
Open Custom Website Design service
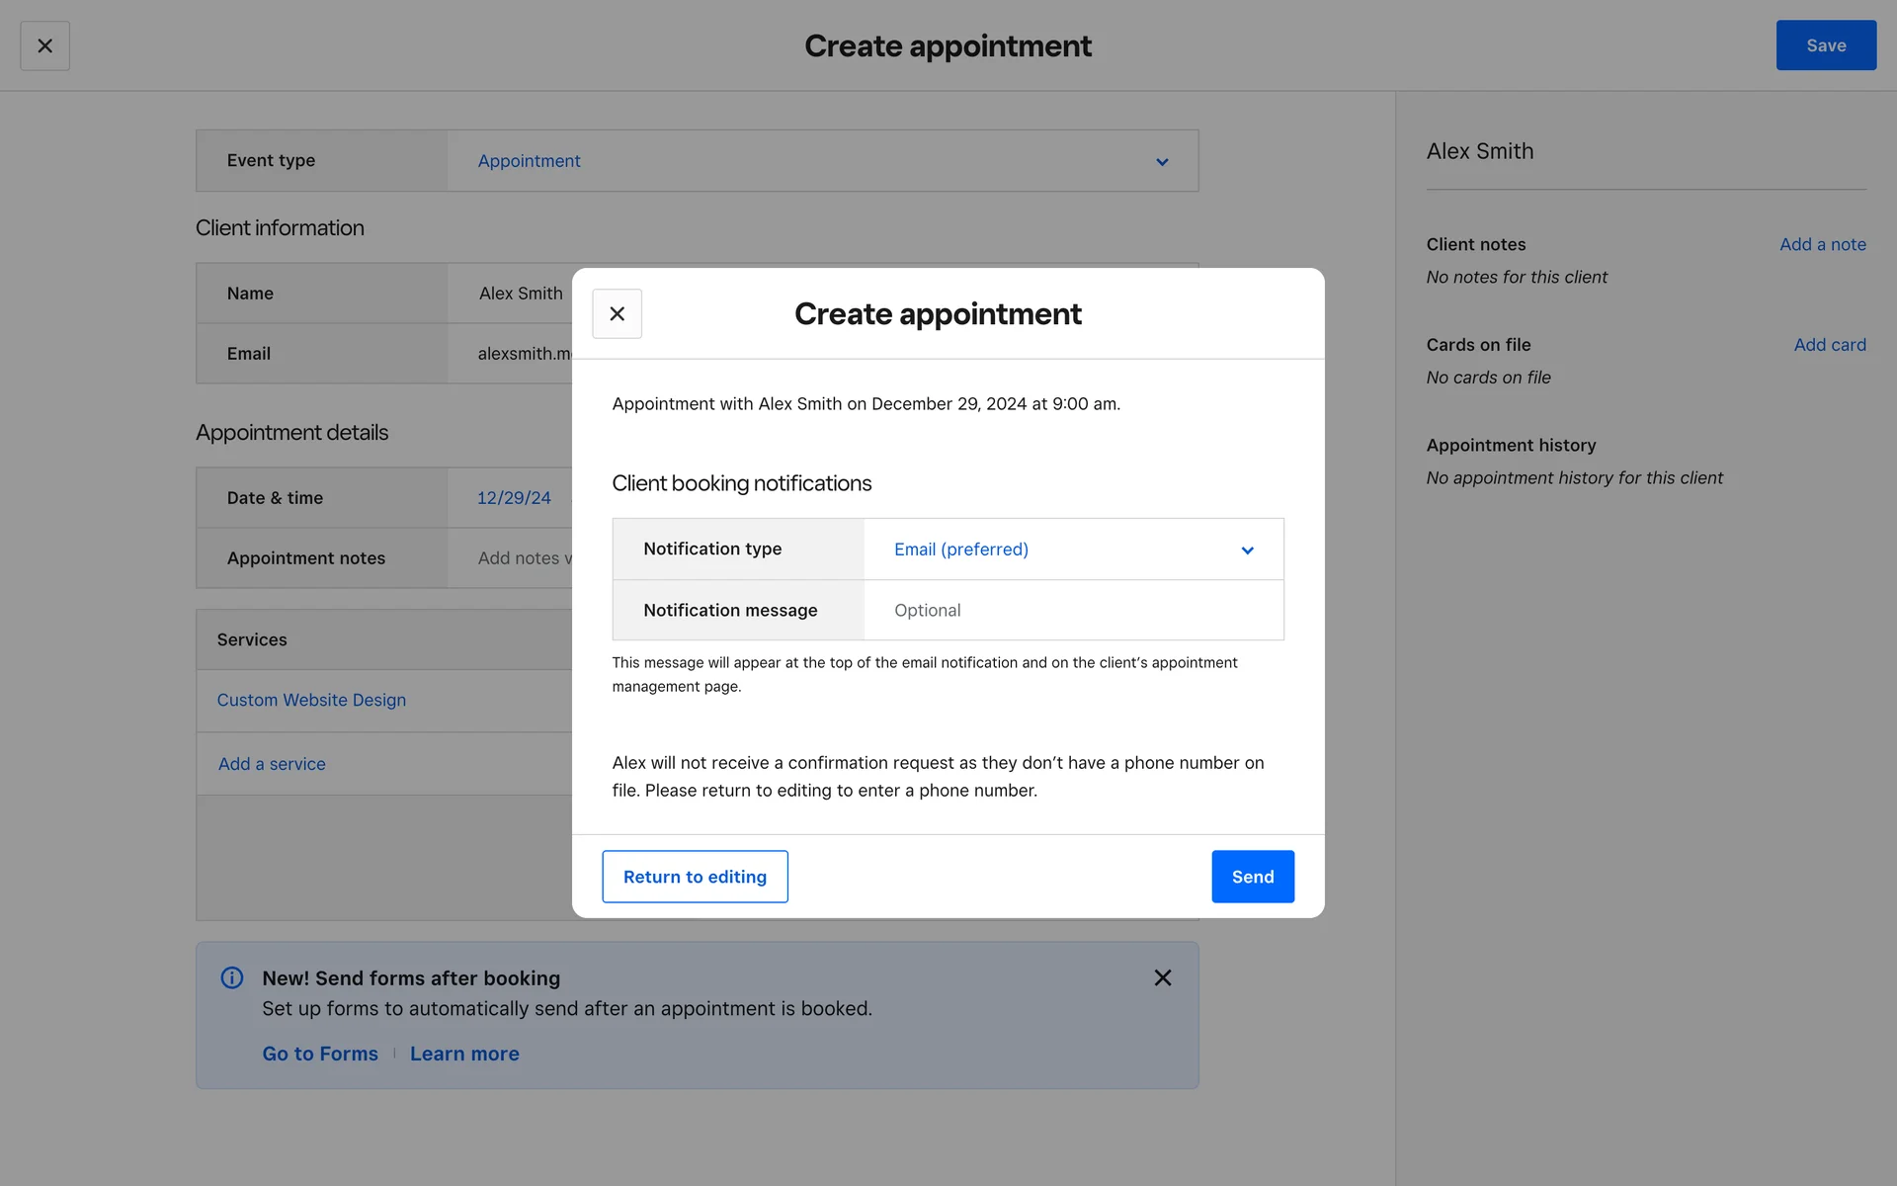[311, 700]
